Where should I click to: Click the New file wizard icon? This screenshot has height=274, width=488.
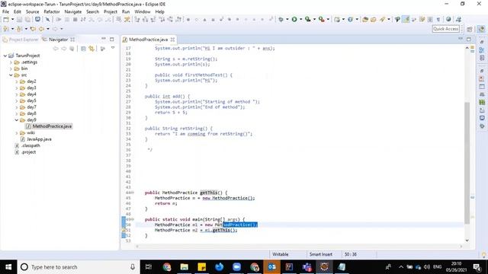(x=5, y=19)
